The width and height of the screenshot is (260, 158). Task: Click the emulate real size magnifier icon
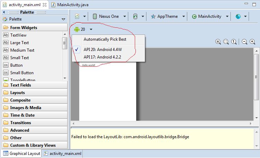tap(218, 42)
